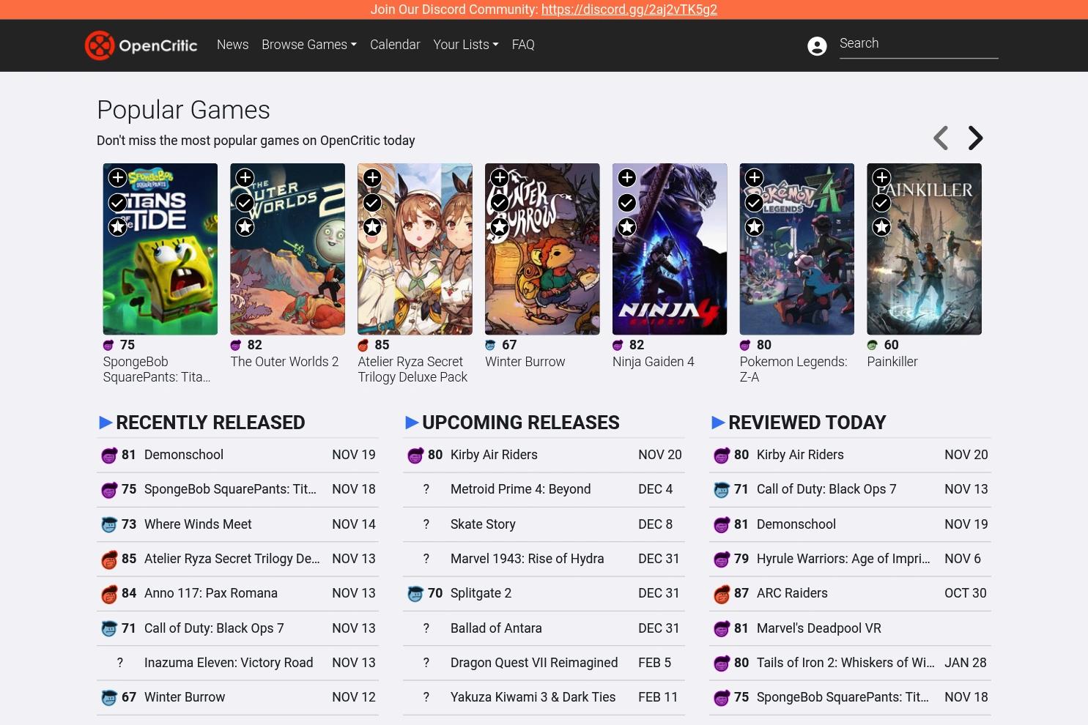The width and height of the screenshot is (1088, 725).
Task: Click into the Search field
Action: pos(919,44)
